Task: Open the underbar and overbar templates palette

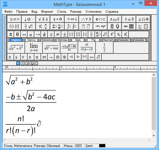Action: (x=86, y=26)
